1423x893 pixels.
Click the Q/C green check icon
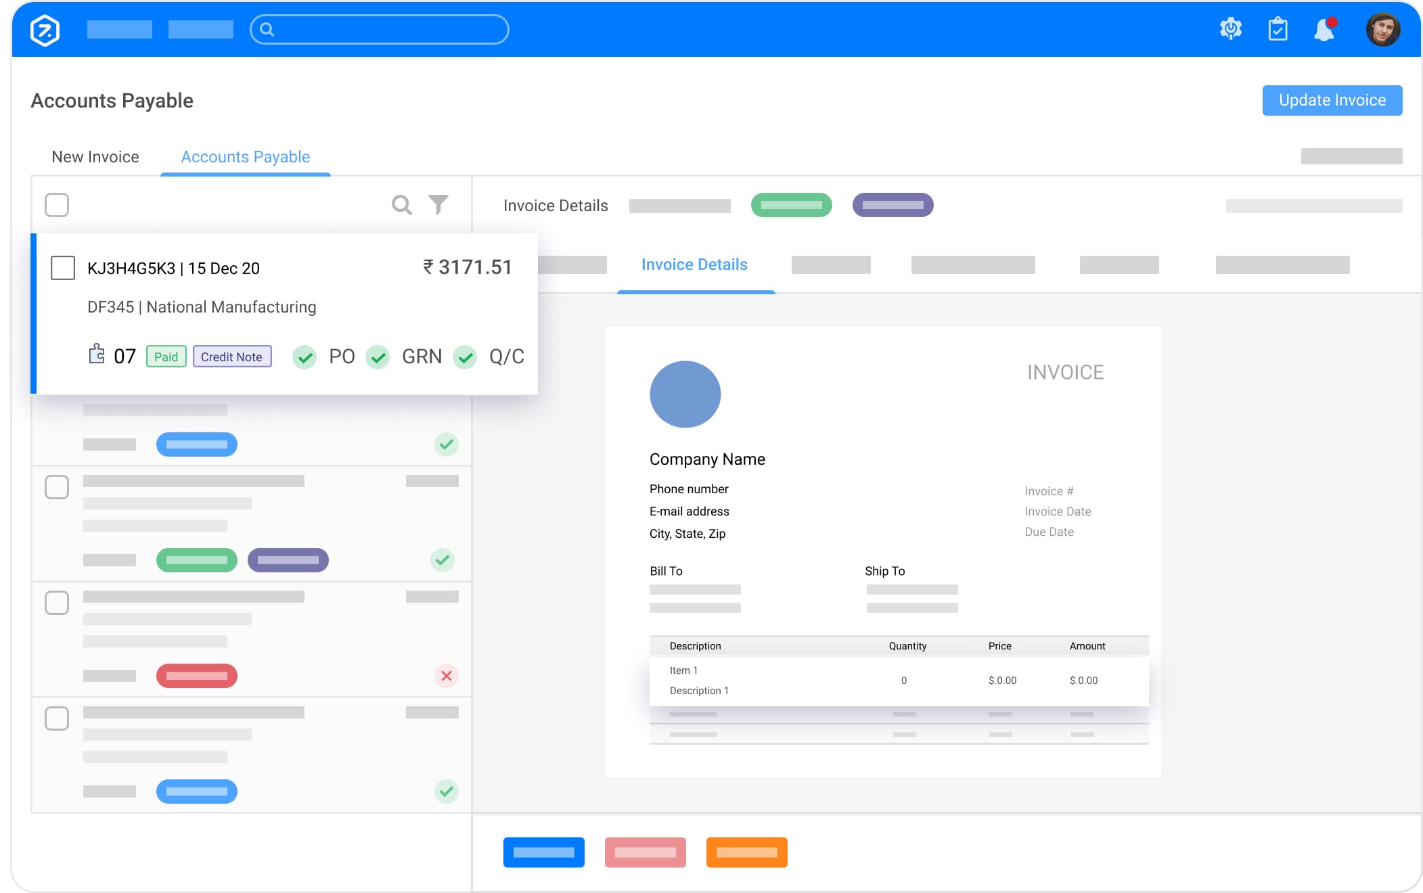pyautogui.click(x=465, y=357)
